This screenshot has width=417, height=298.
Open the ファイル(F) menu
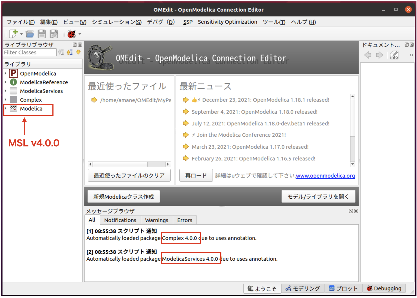(x=21, y=22)
